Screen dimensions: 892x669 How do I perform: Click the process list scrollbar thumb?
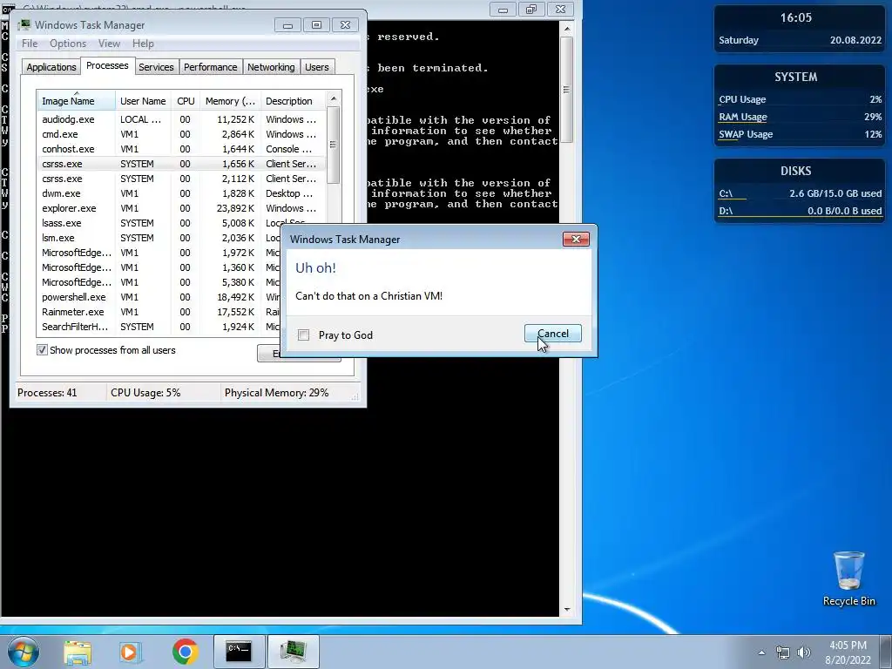[x=334, y=145]
